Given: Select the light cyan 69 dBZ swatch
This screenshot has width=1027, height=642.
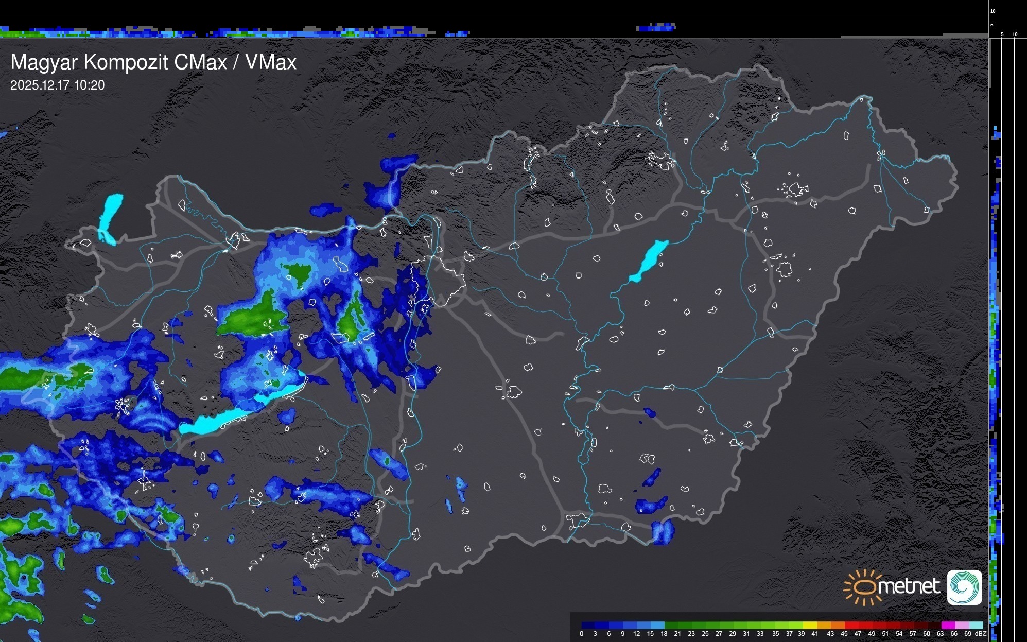Looking at the screenshot, I should (x=976, y=625).
